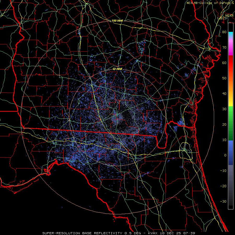This screenshot has height=235, width=235.
Task: Click the green segment of the color bar
Action: (231, 123)
